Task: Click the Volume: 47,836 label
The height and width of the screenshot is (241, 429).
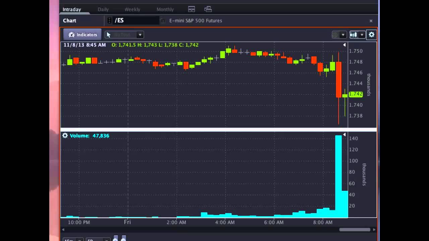Action: coord(89,136)
